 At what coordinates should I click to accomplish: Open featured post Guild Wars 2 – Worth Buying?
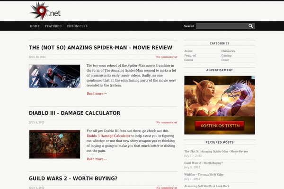coord(204,163)
